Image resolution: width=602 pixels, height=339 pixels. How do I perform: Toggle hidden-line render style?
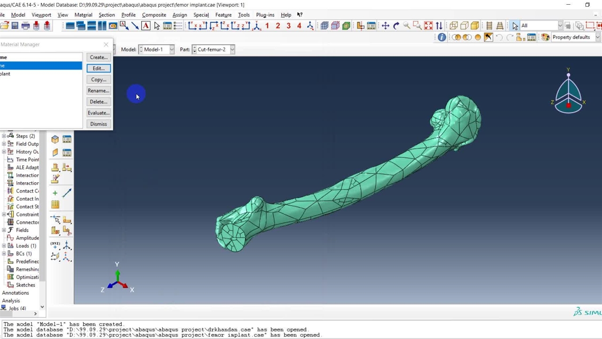464,26
